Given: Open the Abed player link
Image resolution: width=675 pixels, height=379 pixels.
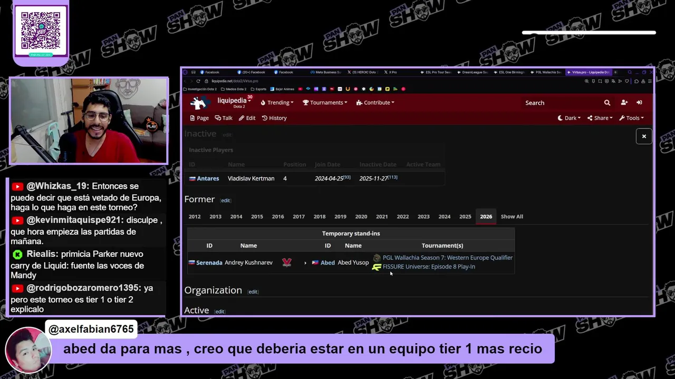Looking at the screenshot, I should click(327, 263).
